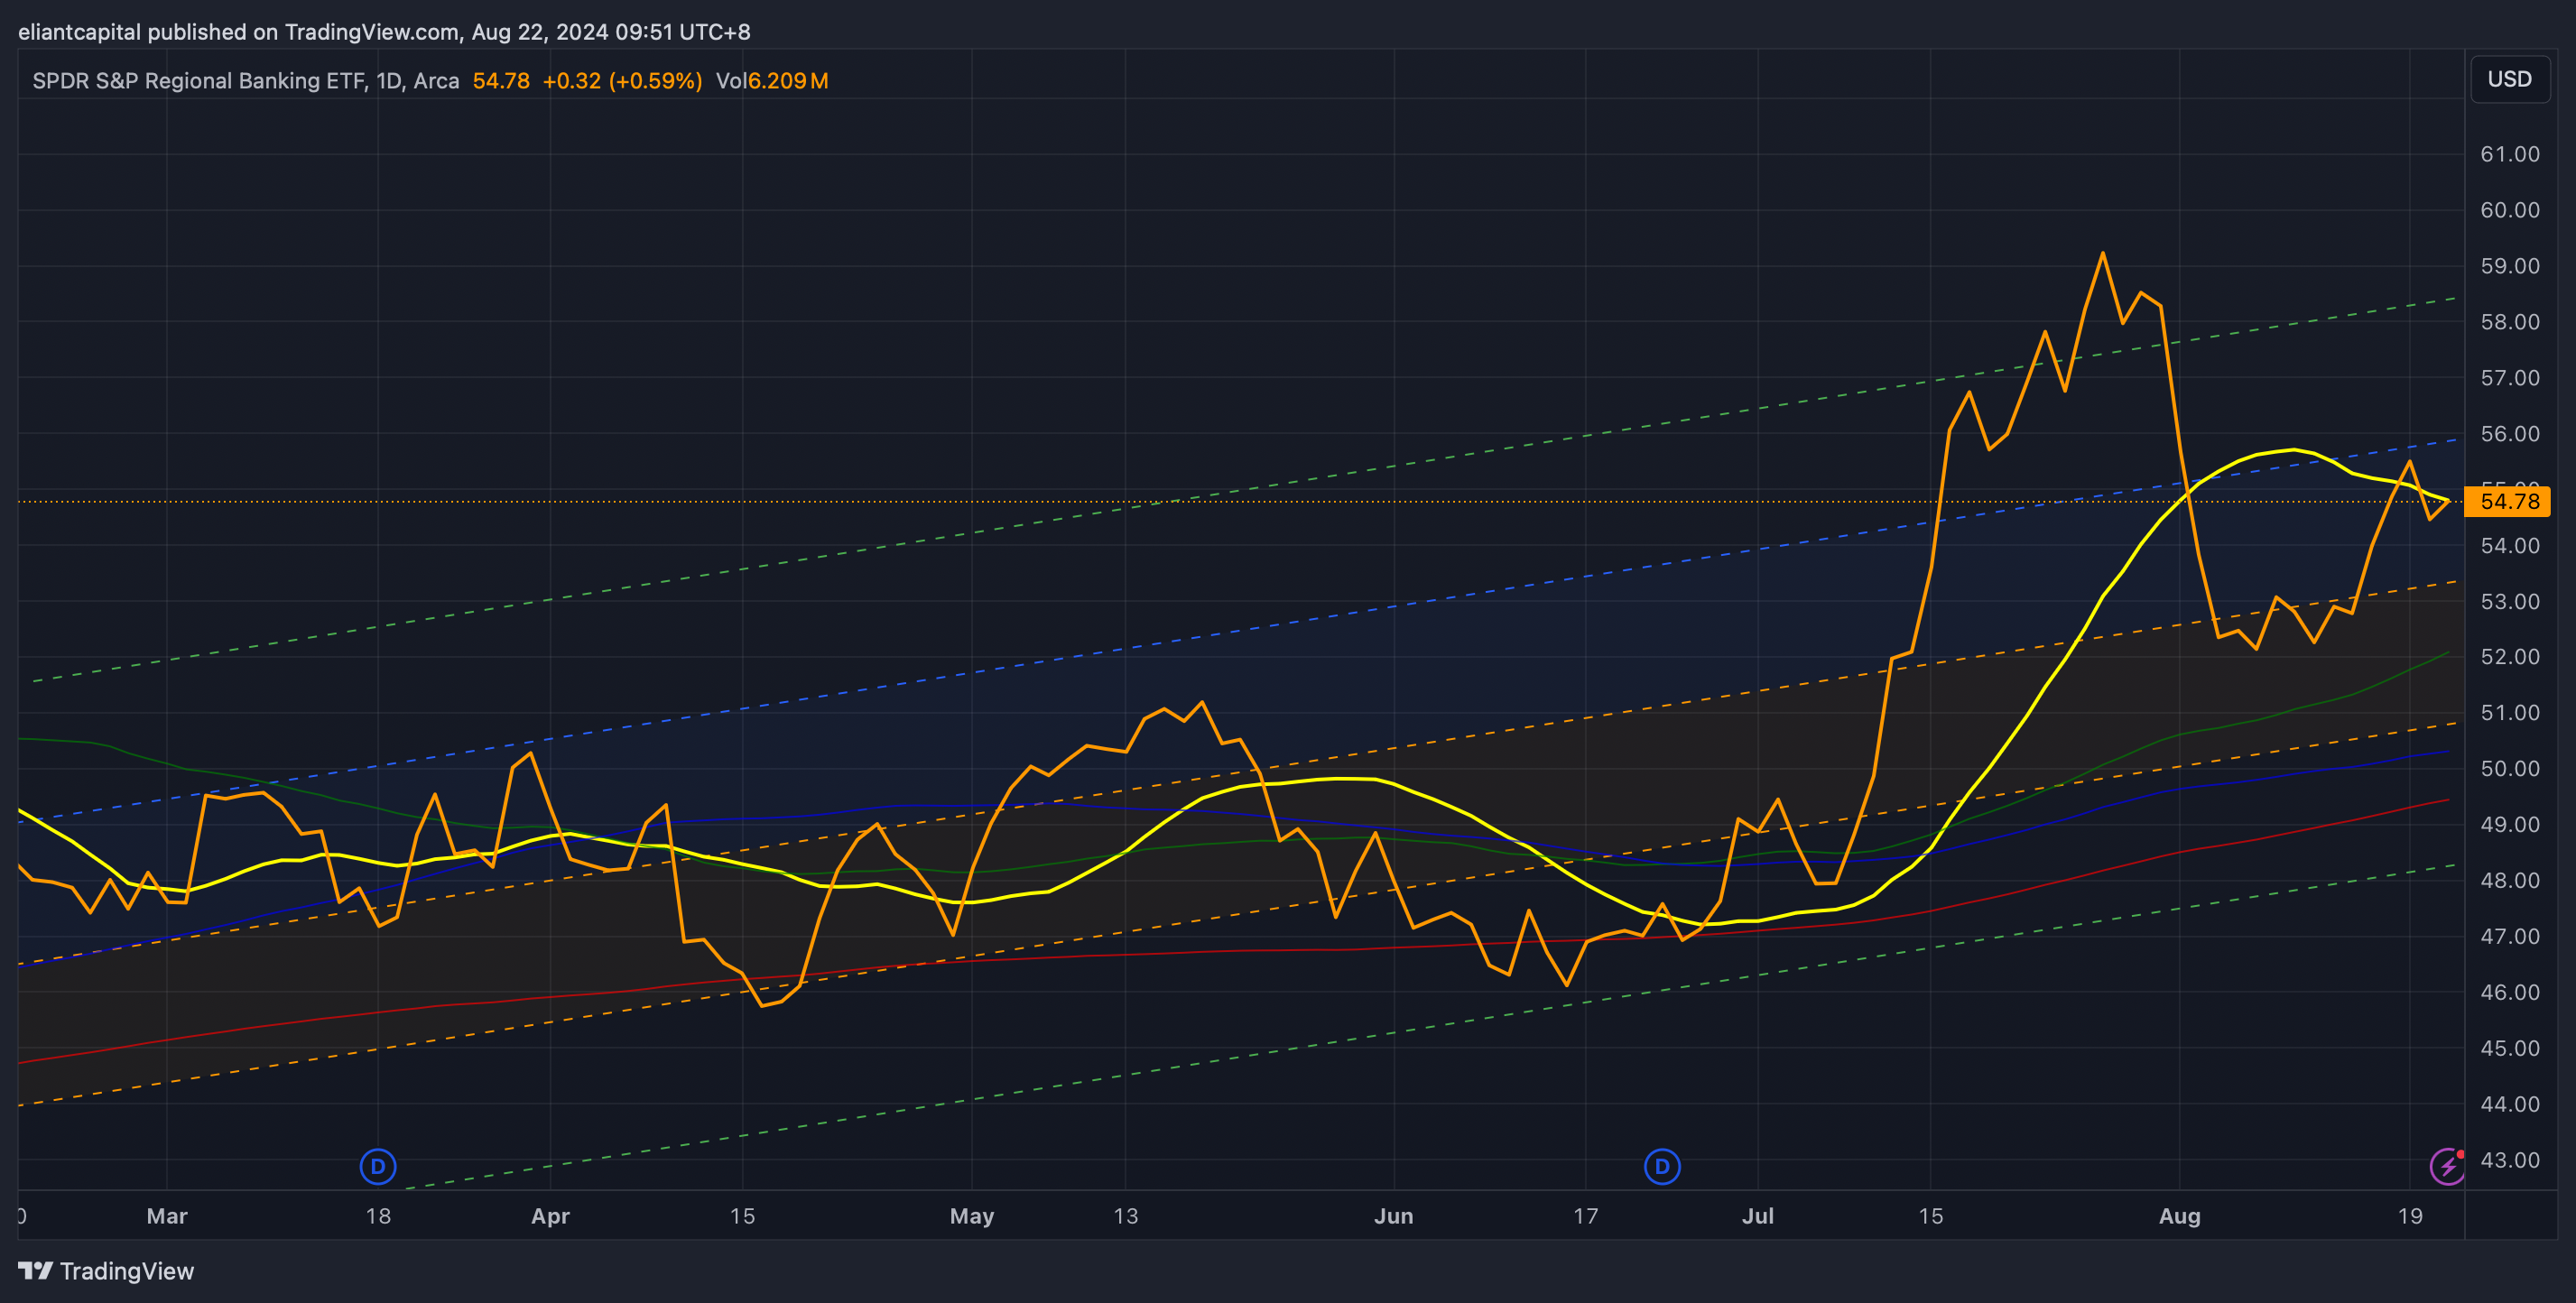Viewport: 2576px width, 1303px height.
Task: Click the 57.00 price axis label
Action: 2510,378
